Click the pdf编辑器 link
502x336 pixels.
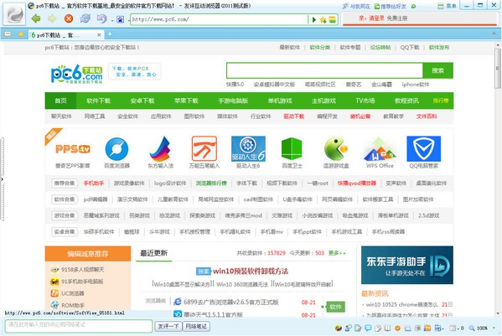[96, 199]
